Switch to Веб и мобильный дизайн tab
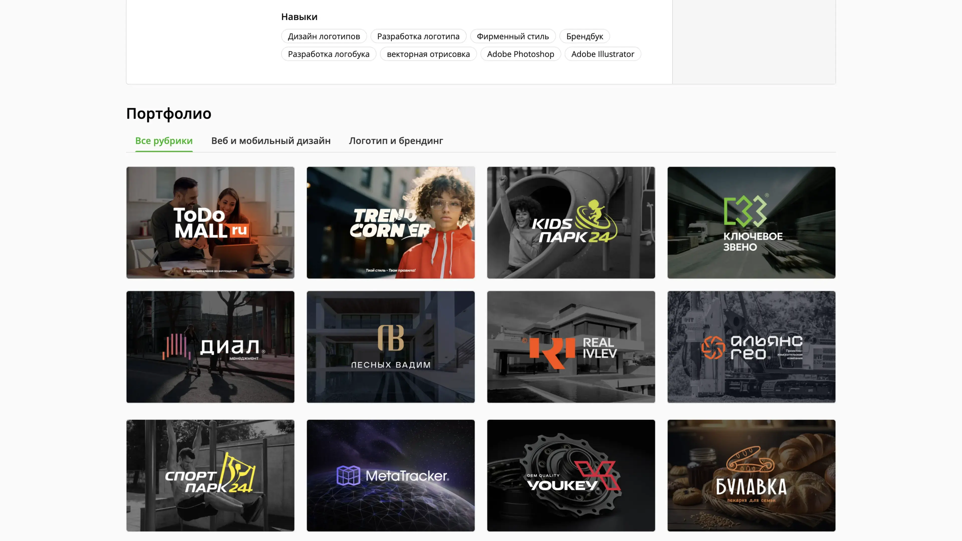 tap(271, 141)
